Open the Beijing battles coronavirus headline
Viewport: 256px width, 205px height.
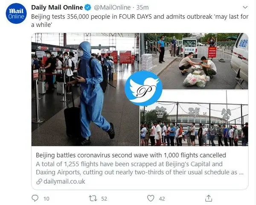point(131,155)
